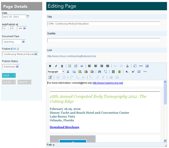Image resolution: width=169 pixels, height=148 pixels.
Task: Open the Publish Status dropdown
Action: pyautogui.click(x=11, y=67)
